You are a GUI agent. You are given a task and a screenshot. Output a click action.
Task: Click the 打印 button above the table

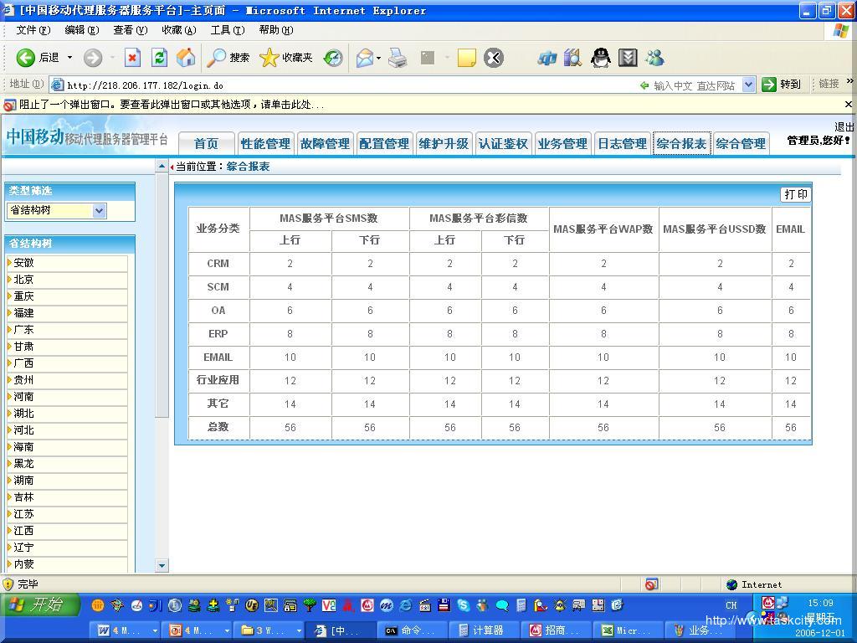tap(795, 194)
